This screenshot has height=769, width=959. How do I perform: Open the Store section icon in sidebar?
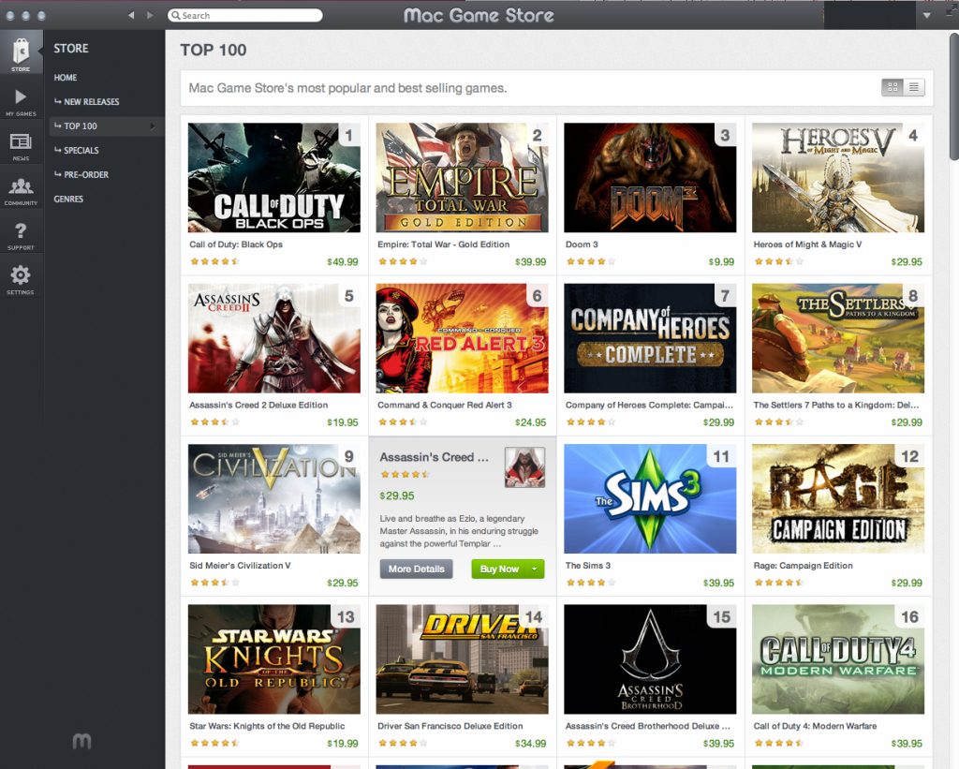pos(21,52)
